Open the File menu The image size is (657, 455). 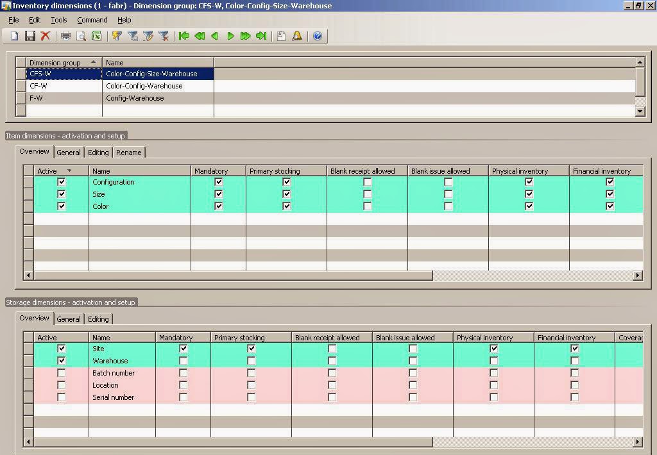click(13, 20)
